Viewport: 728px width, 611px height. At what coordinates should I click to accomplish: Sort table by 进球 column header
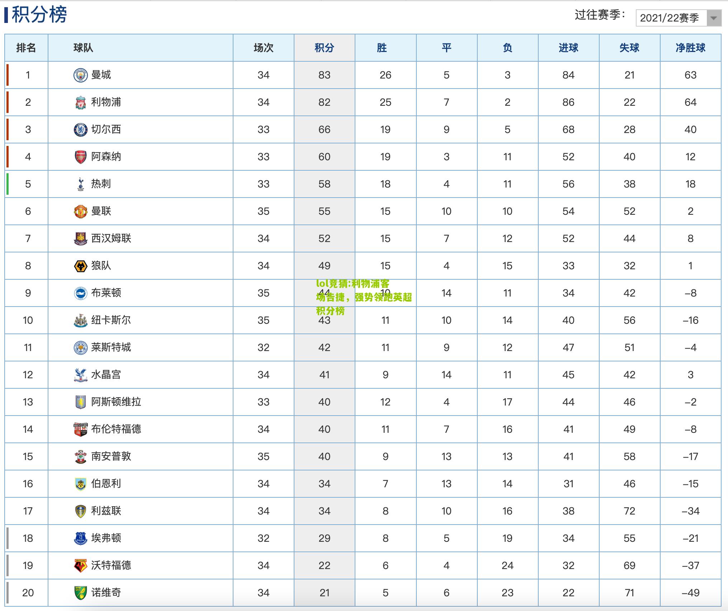coord(568,48)
